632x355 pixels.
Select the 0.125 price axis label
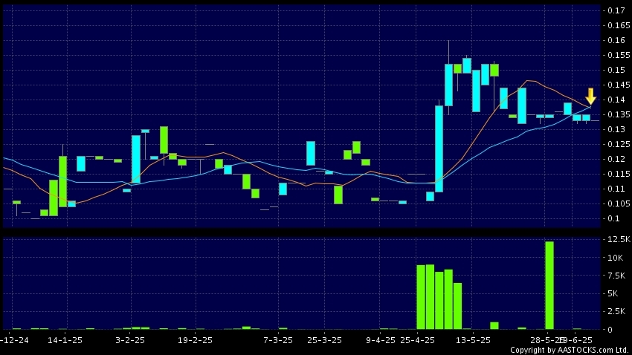pos(619,144)
